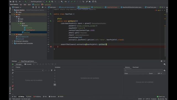Collapse the java-basics project root

point(12,10)
